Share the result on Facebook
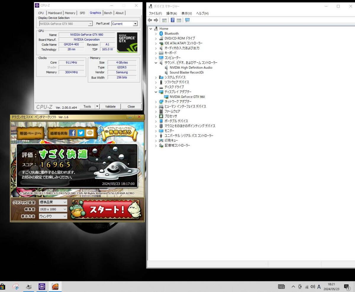Image resolution: width=355 pixels, height=292 pixels. coord(72,133)
